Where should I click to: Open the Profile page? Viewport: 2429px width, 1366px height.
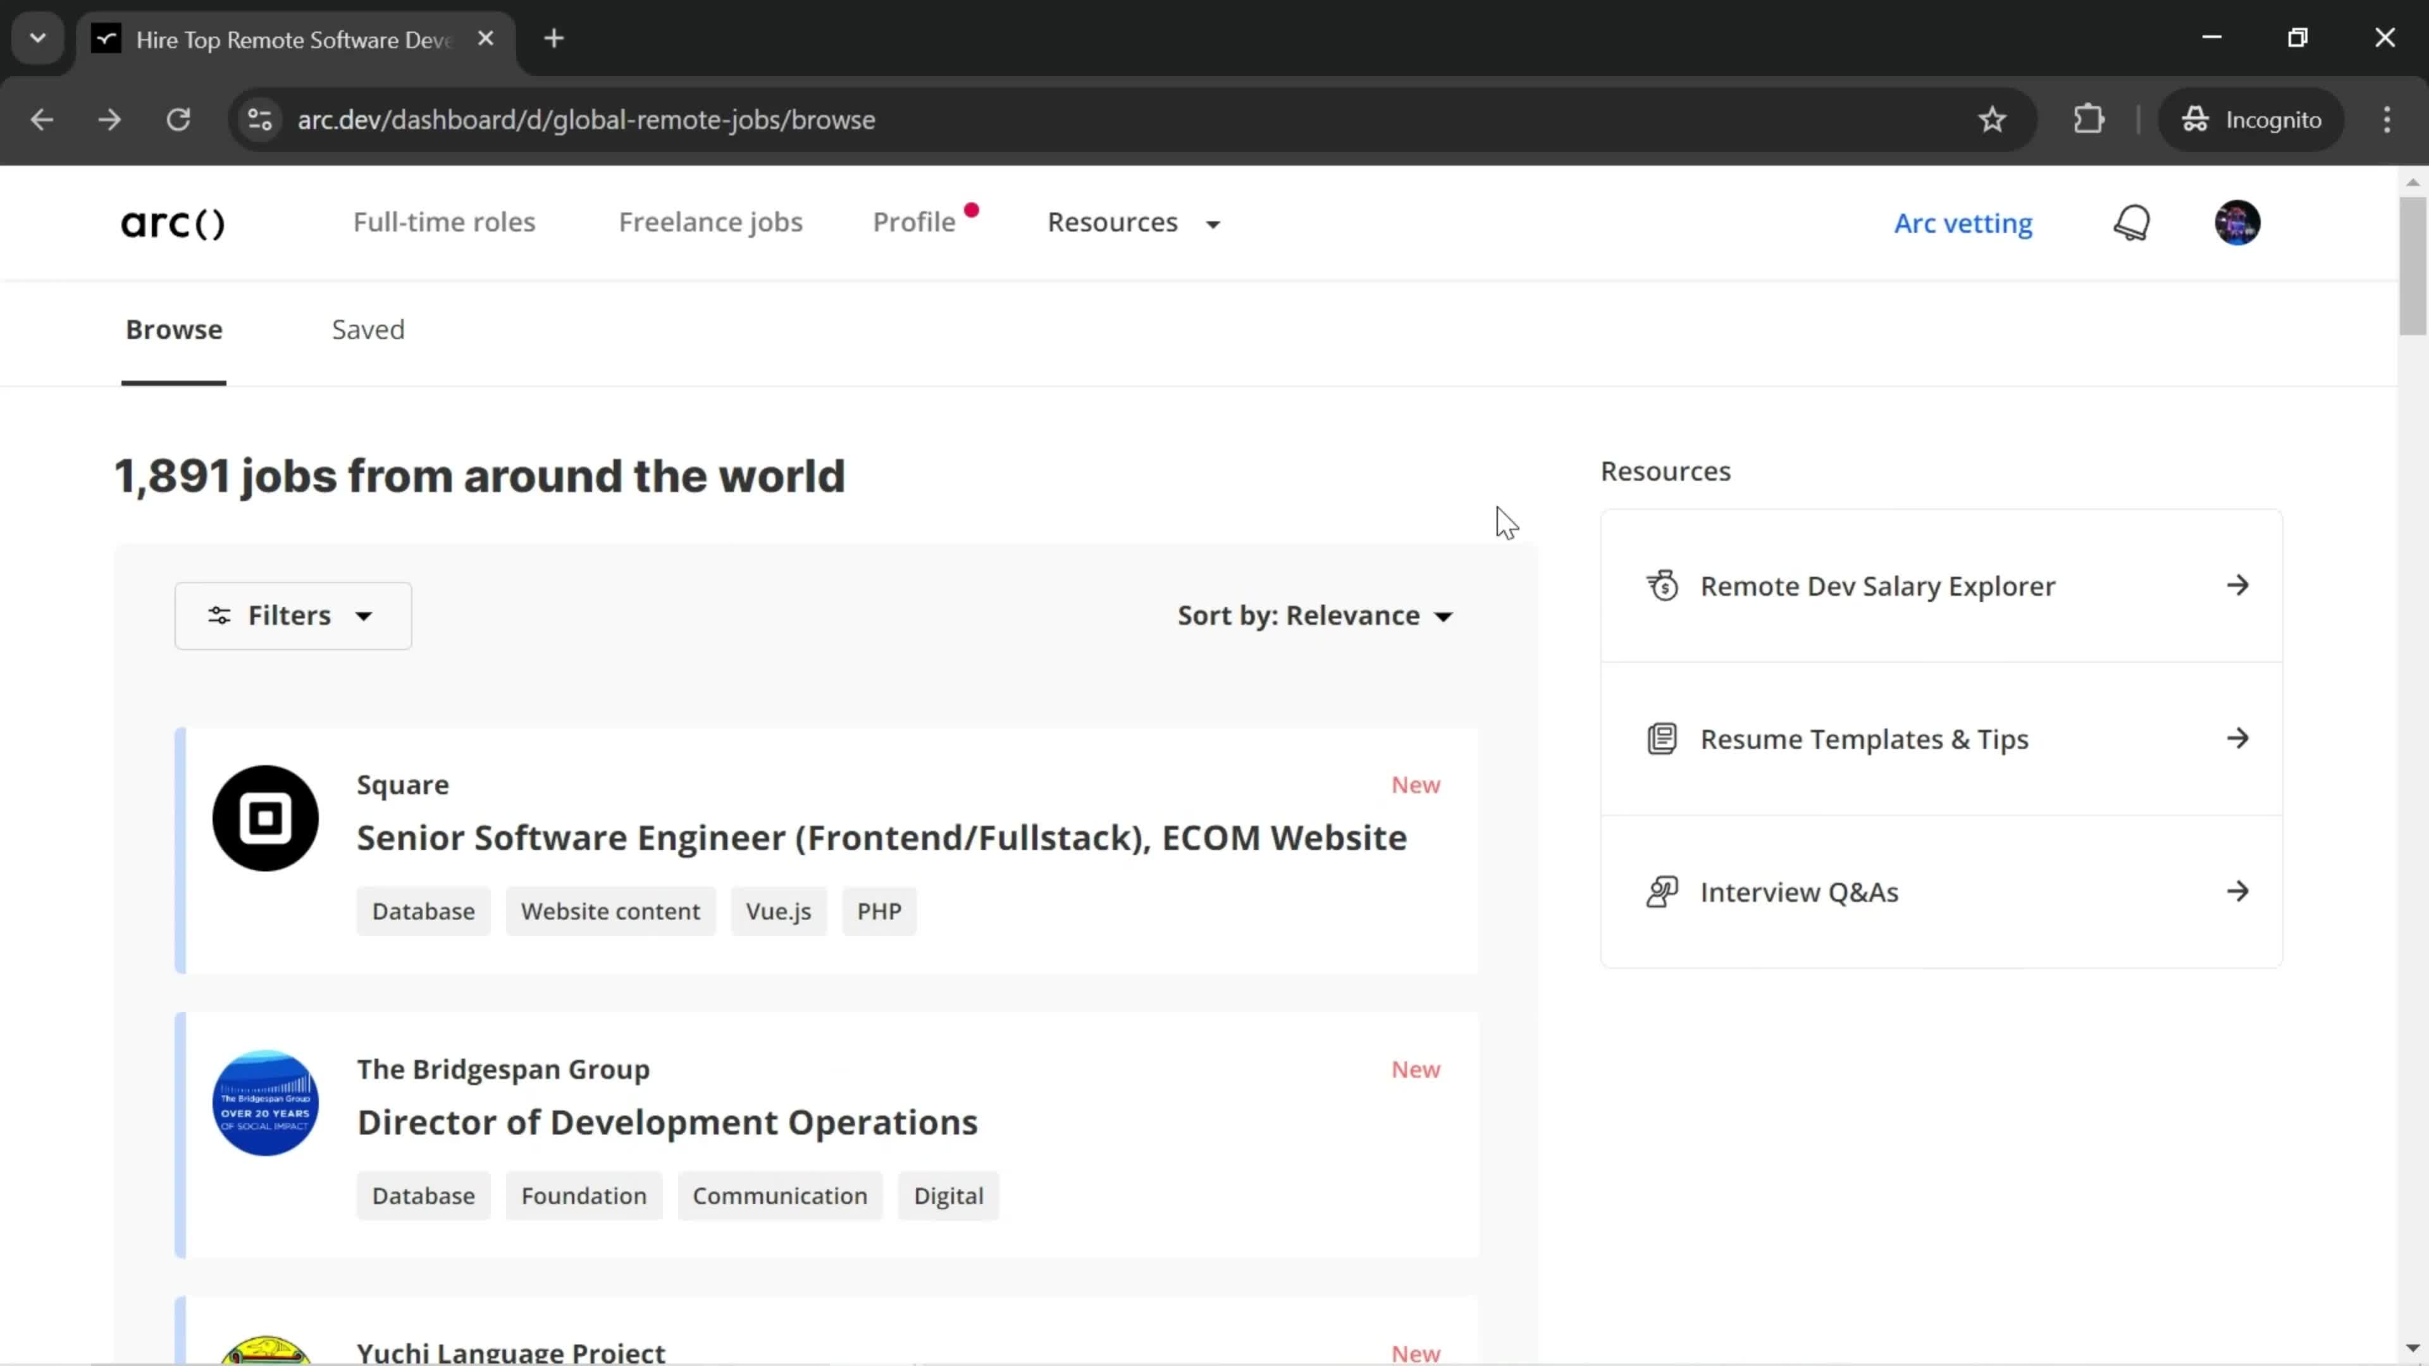click(915, 223)
